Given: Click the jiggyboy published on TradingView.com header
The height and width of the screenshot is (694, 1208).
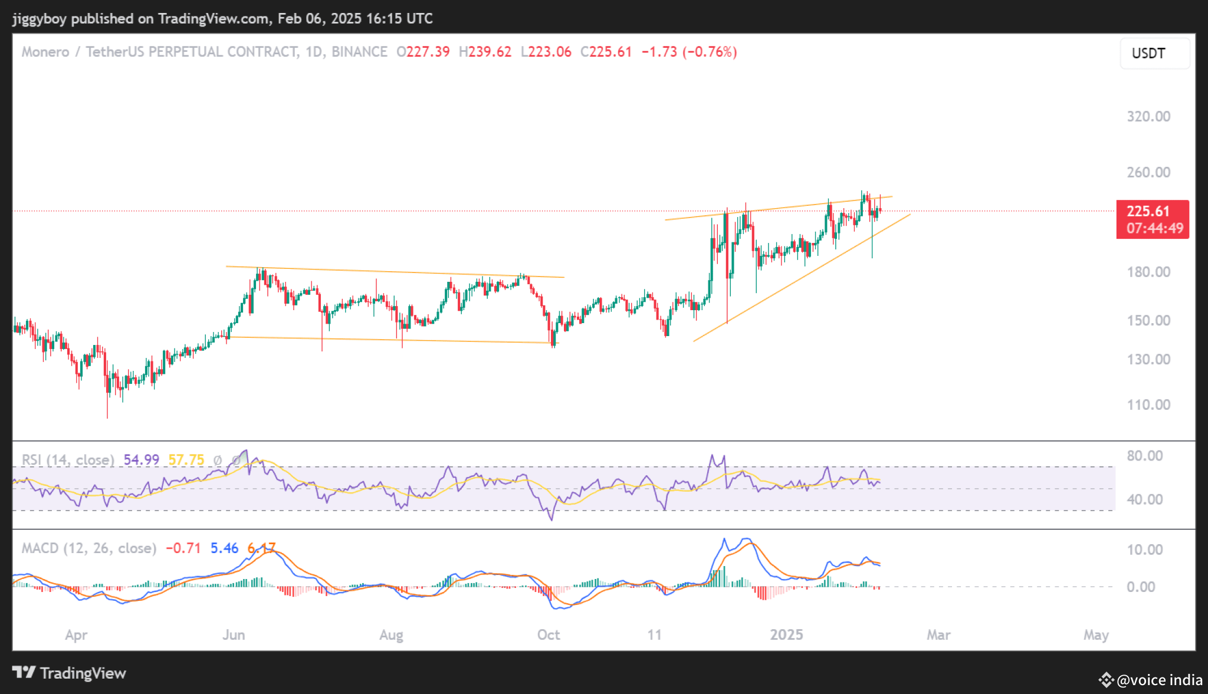Looking at the screenshot, I should [x=222, y=18].
